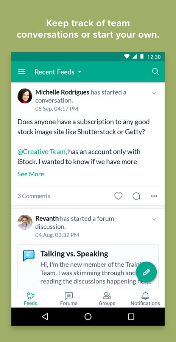
Task: Tap See More to expand post
Action: [31, 174]
